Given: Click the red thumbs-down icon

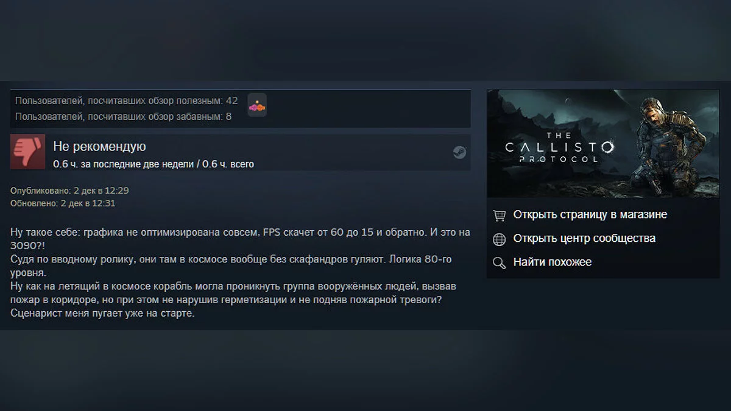Looking at the screenshot, I should (28, 152).
